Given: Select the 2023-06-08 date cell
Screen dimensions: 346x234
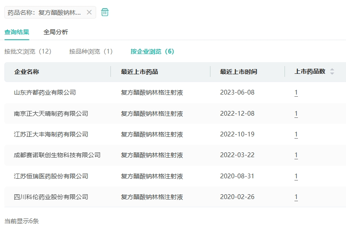Looking at the screenshot, I should coord(237,92).
